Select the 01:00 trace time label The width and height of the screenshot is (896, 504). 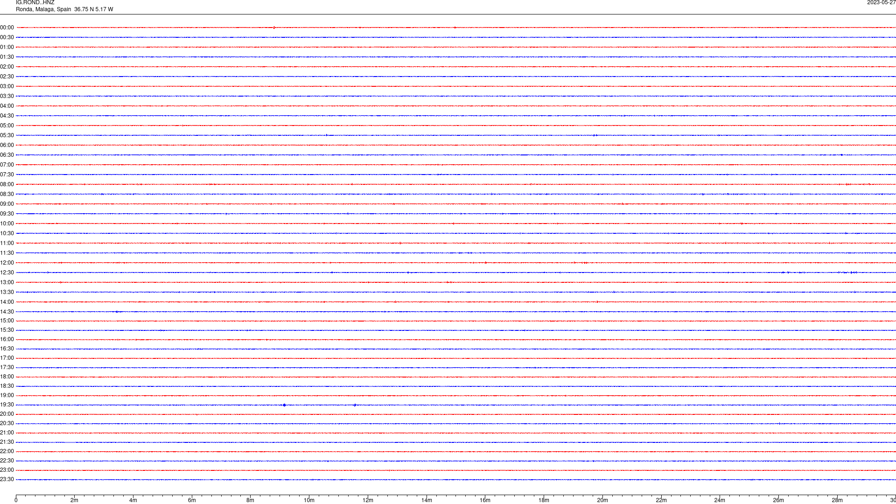(x=7, y=47)
